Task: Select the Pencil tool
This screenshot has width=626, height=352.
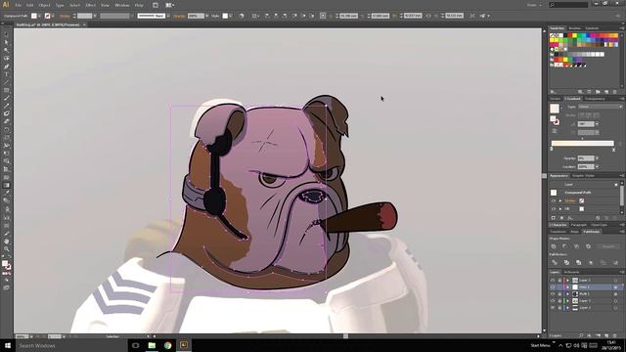Action: pos(7,107)
